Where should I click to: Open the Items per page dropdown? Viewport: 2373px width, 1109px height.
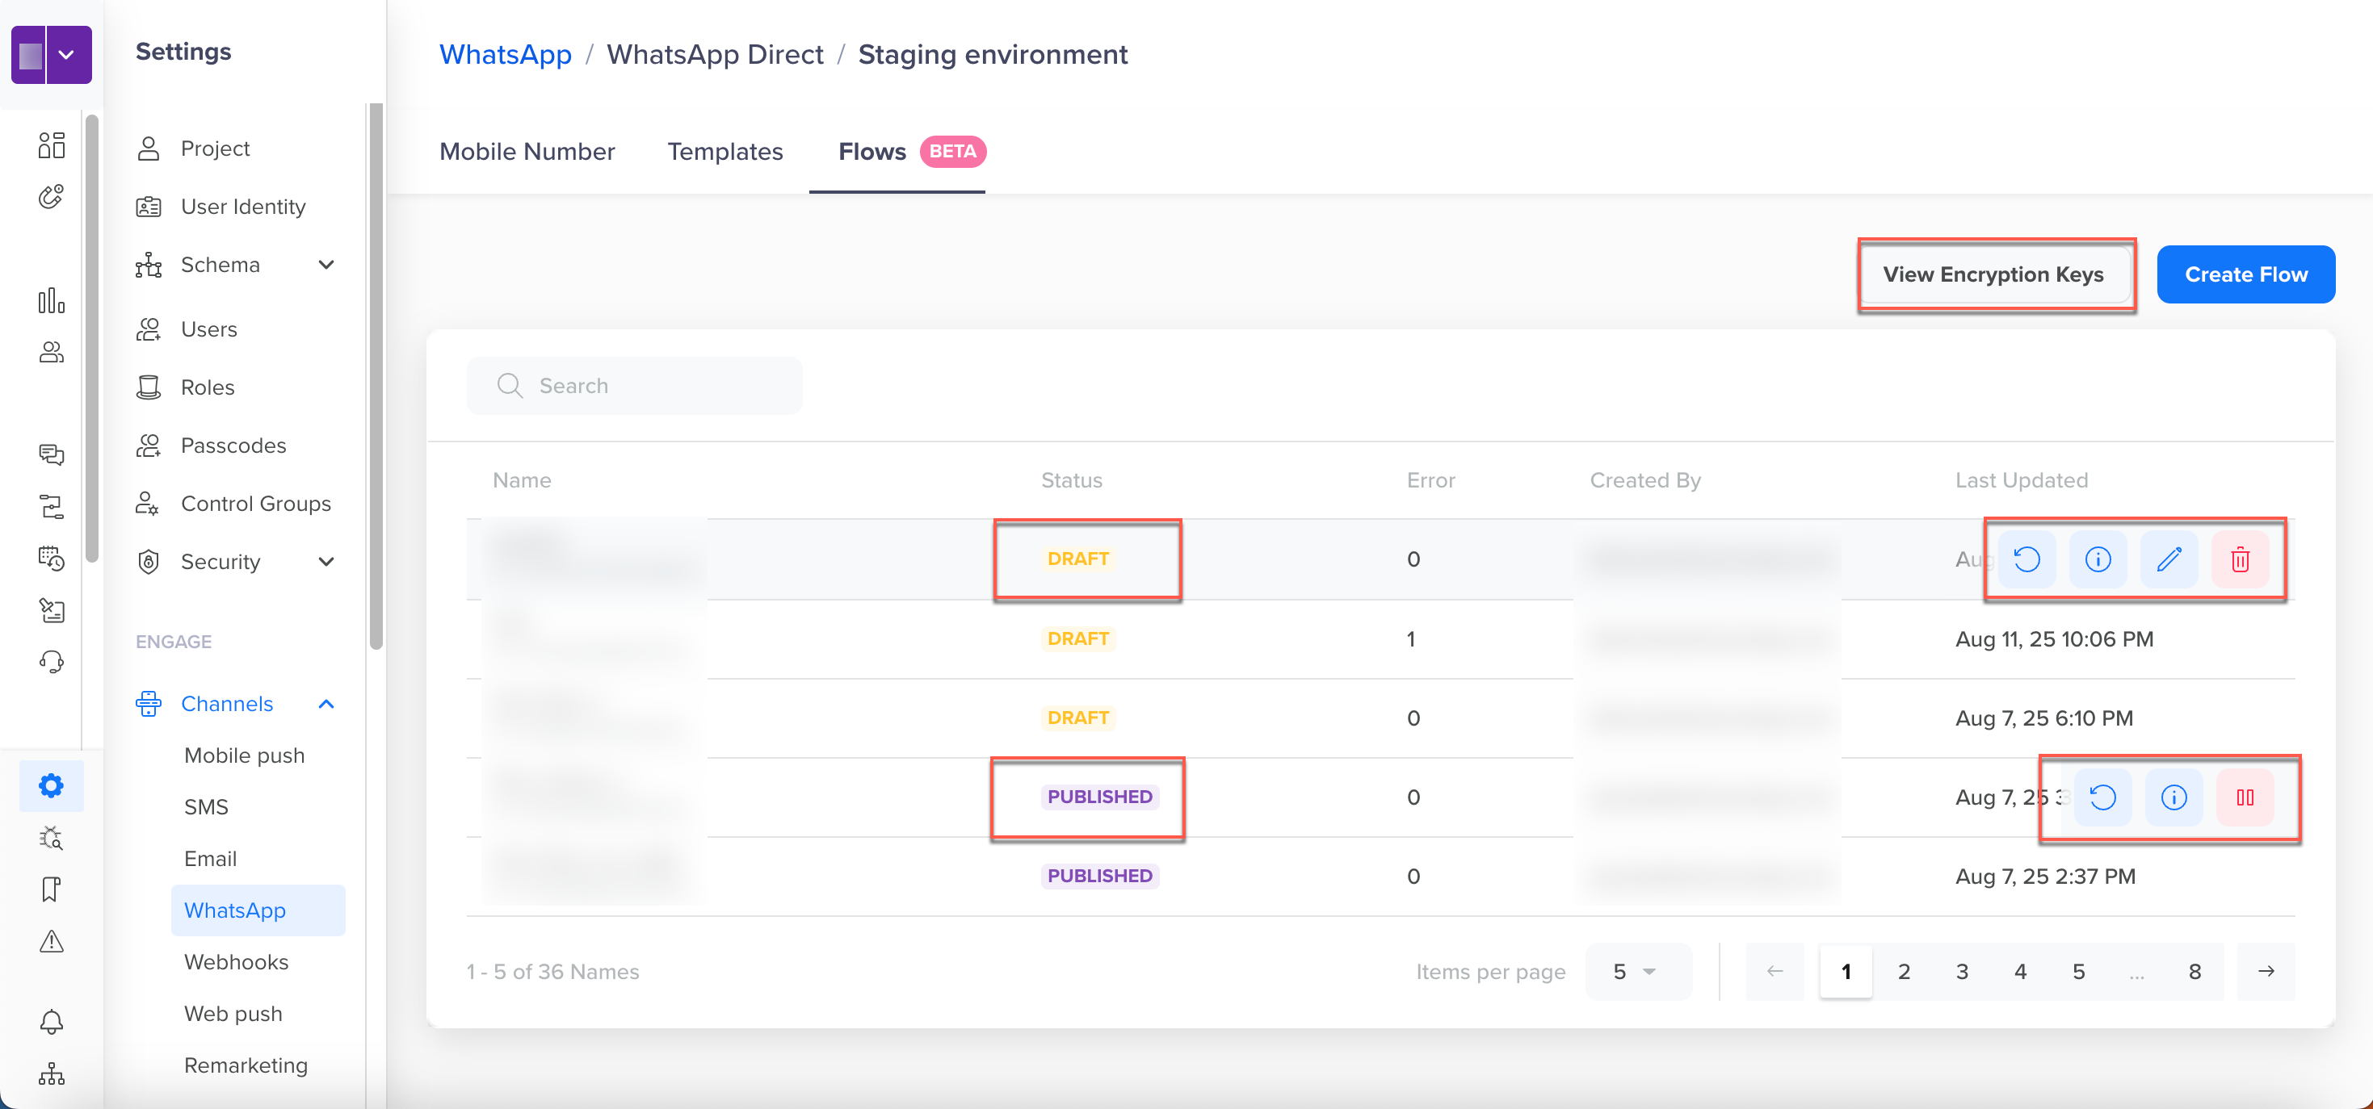coord(1638,971)
